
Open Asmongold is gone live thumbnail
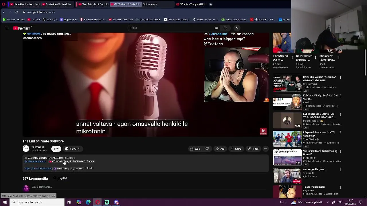[x=287, y=175]
